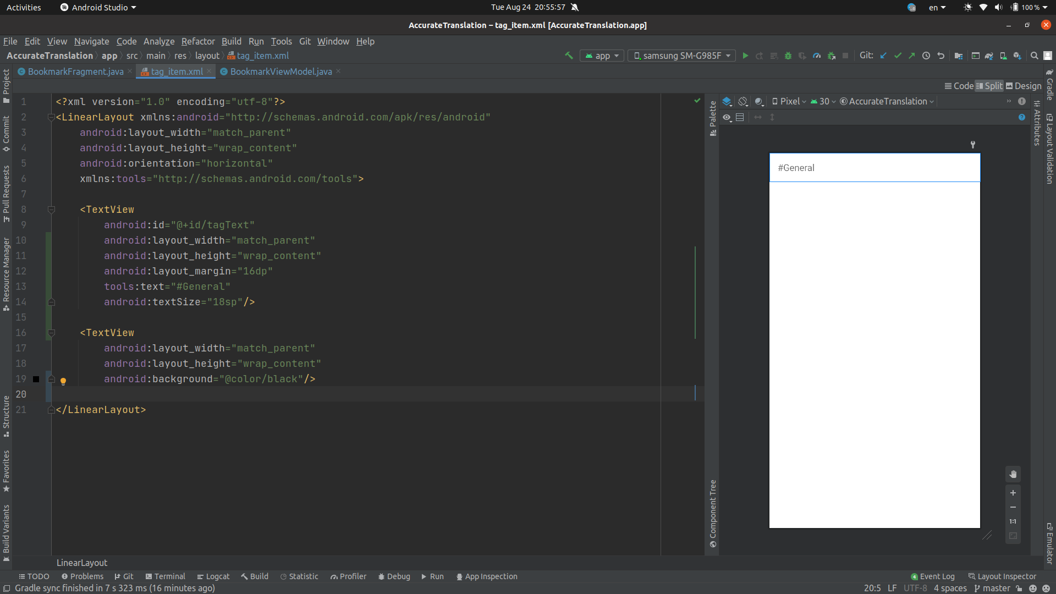The image size is (1056, 594).
Task: Click the Orientation for Preview icon
Action: [x=743, y=101]
